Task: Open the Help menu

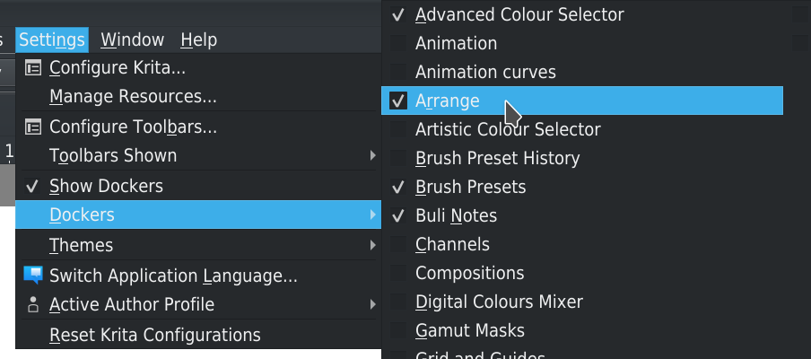Action: (198, 39)
